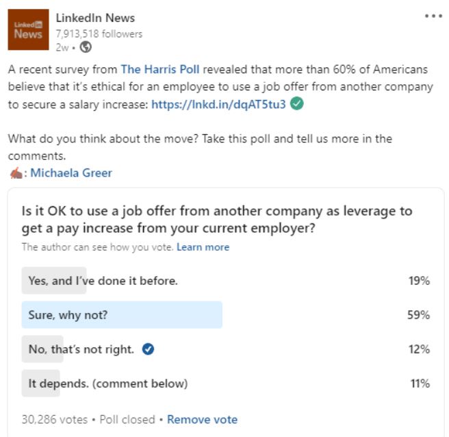
Task: Click Learn more about poll visibility
Action: [x=203, y=247]
